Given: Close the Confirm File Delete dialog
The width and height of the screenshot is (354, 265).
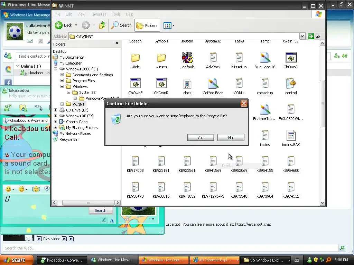Looking at the screenshot, I should (x=244, y=104).
